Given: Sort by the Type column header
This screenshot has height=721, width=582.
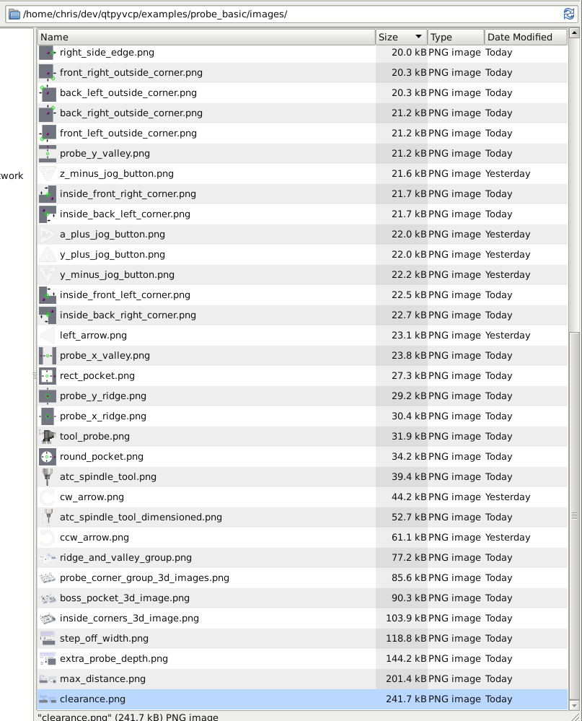Looking at the screenshot, I should (x=456, y=38).
